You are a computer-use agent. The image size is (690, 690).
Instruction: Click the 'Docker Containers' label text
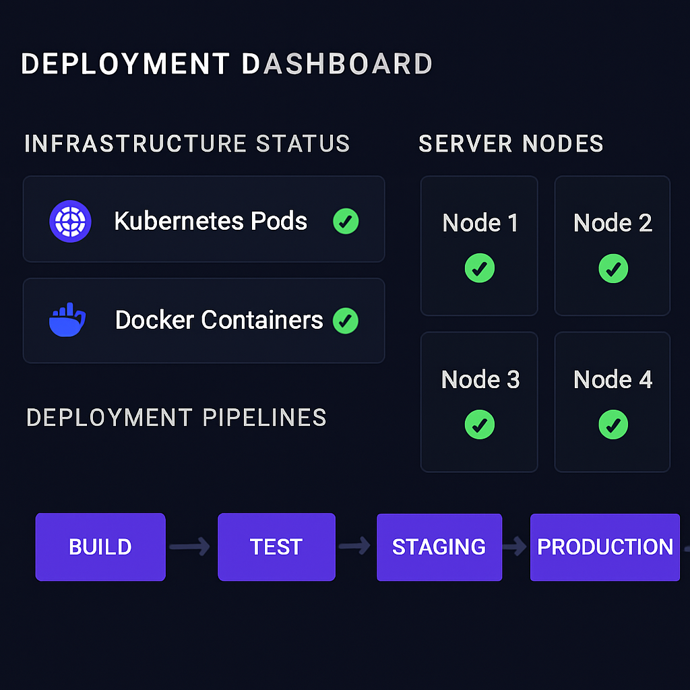coord(219,320)
